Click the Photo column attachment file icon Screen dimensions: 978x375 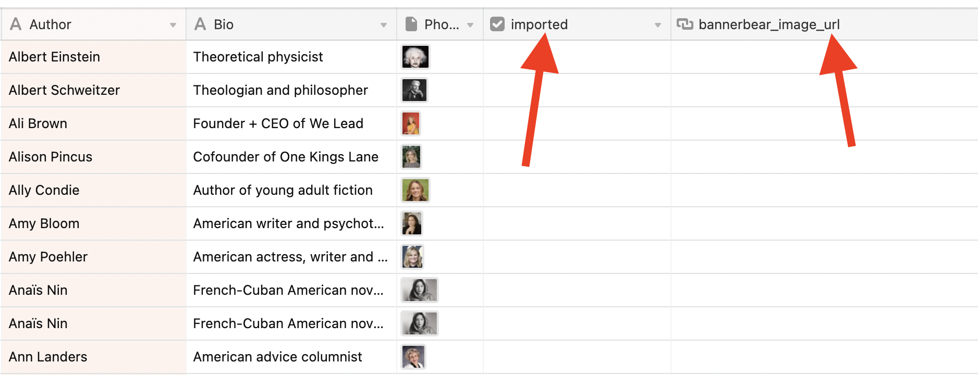tap(411, 24)
